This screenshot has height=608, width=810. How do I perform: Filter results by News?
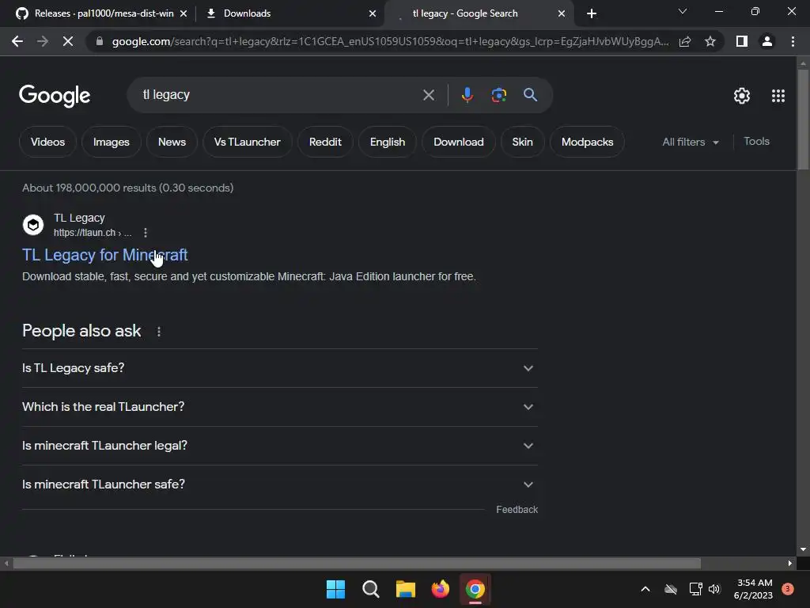(x=172, y=142)
